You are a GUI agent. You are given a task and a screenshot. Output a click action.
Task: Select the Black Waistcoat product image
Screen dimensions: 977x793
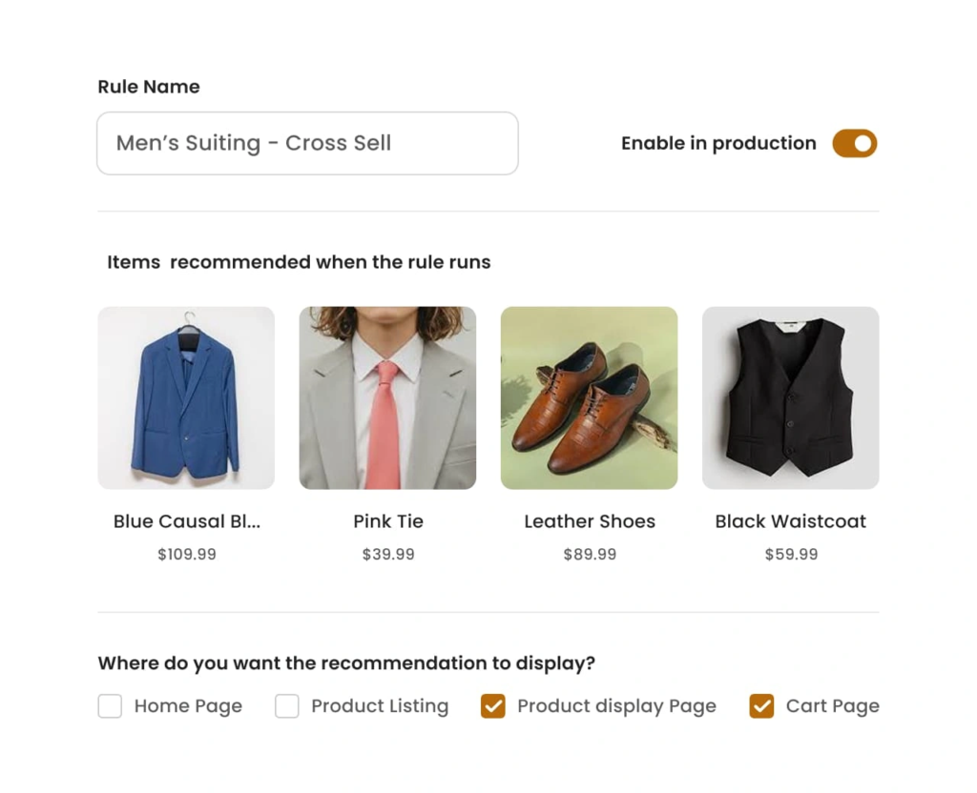pyautogui.click(x=790, y=397)
